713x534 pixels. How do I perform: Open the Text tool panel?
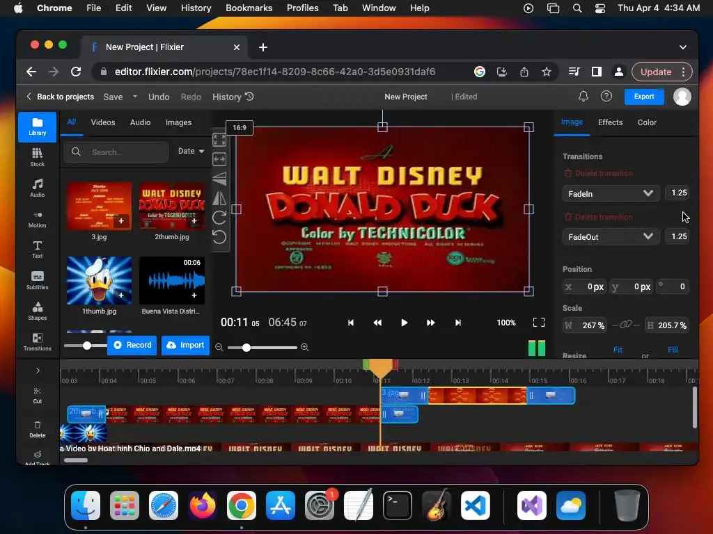pos(38,250)
